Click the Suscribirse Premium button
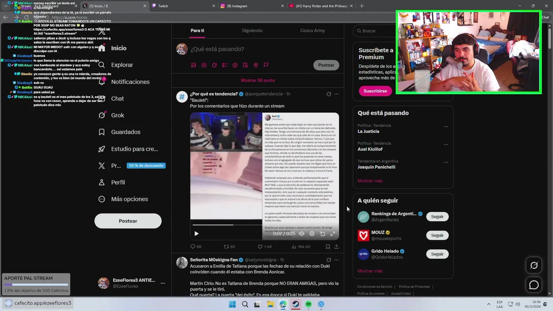The image size is (553, 311). (x=375, y=91)
